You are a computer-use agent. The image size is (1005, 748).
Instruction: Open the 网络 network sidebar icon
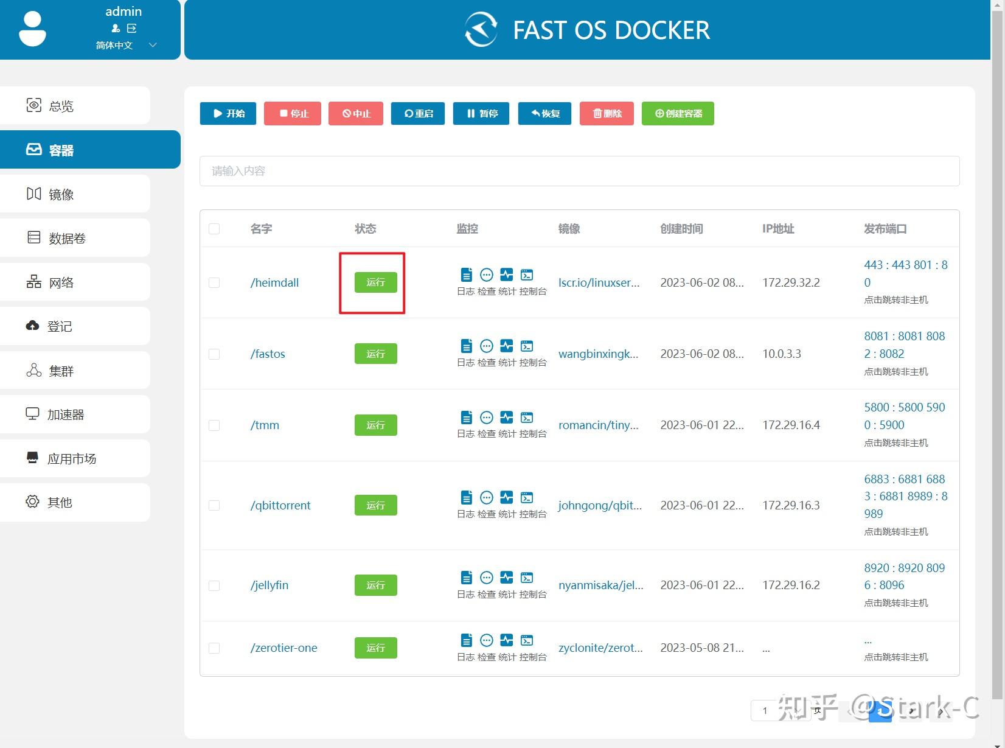(33, 282)
